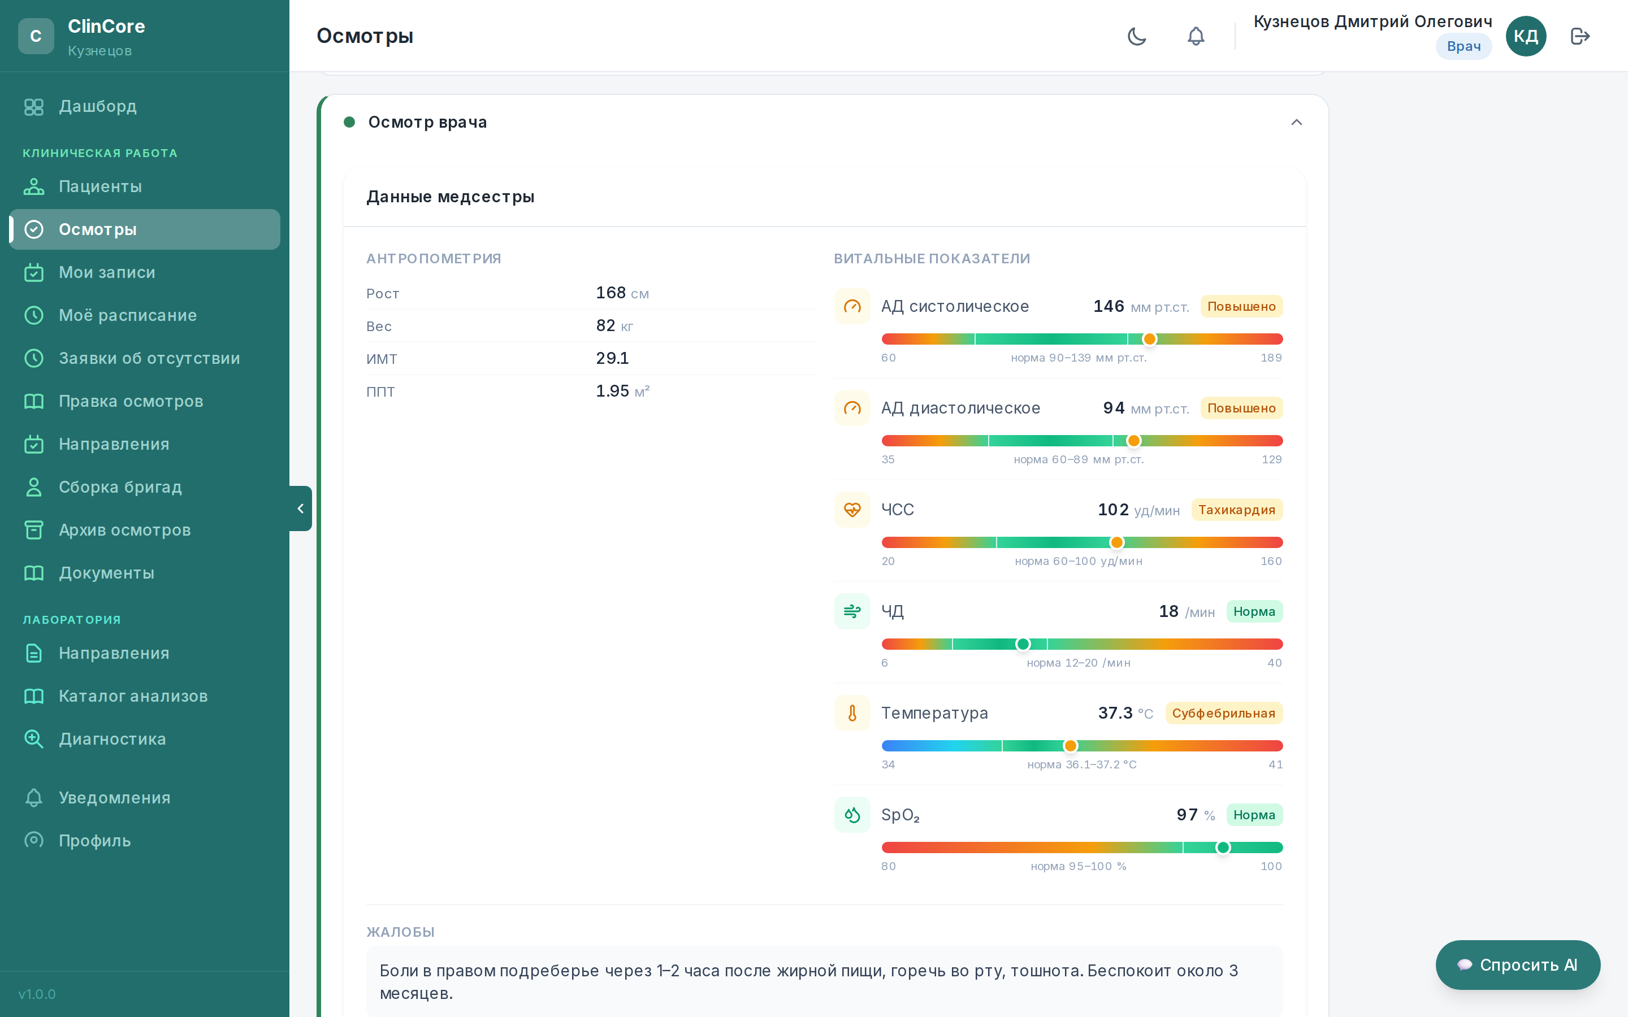Click the SpO₂ droplet icon

(x=852, y=815)
